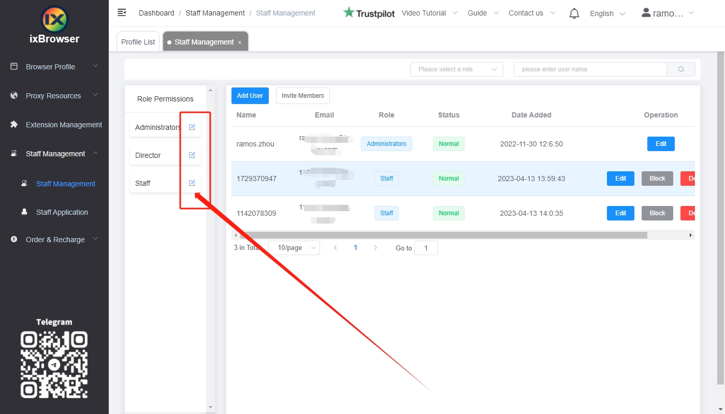Expand Order & Recharge menu
Viewport: 725px width, 414px height.
[95, 239]
